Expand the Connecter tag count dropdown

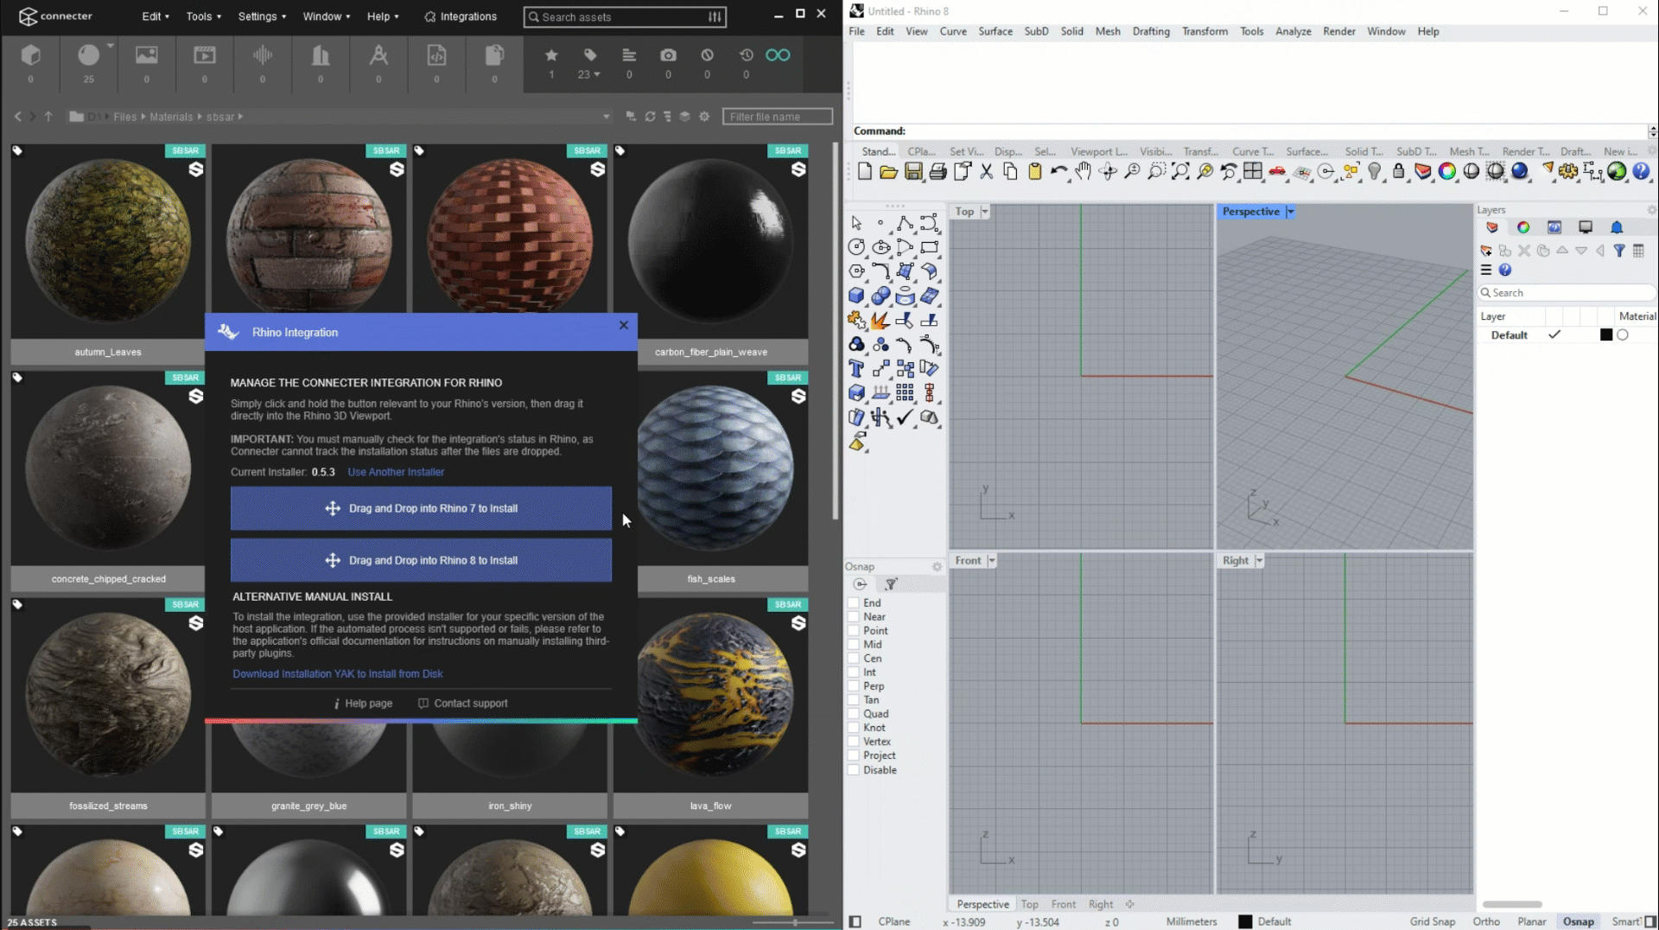click(597, 74)
